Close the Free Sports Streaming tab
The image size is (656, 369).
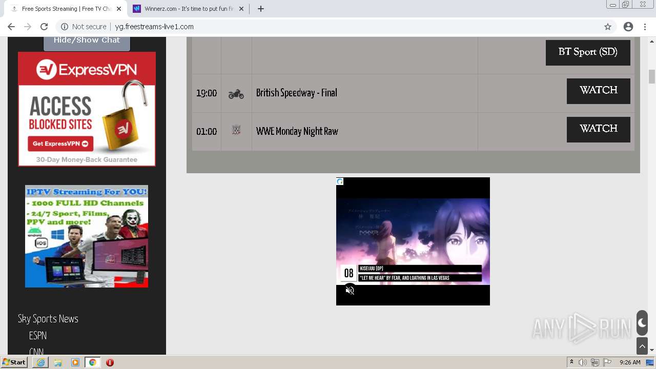tap(118, 9)
